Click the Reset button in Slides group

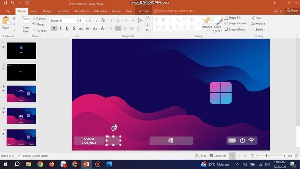point(39,24)
